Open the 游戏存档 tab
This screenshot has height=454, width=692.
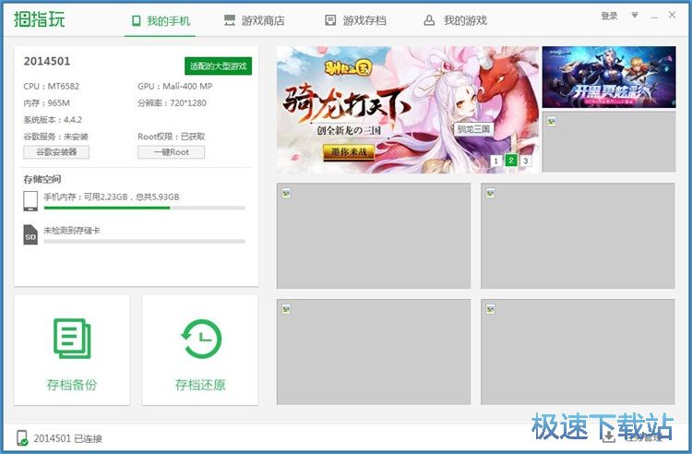[355, 20]
